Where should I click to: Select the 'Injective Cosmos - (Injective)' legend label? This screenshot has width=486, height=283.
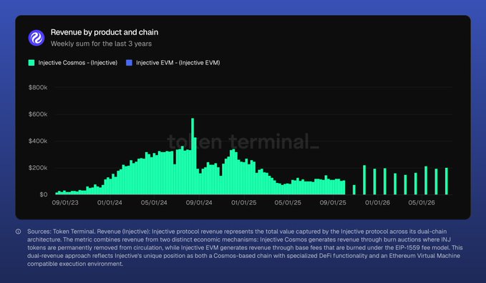pos(78,63)
